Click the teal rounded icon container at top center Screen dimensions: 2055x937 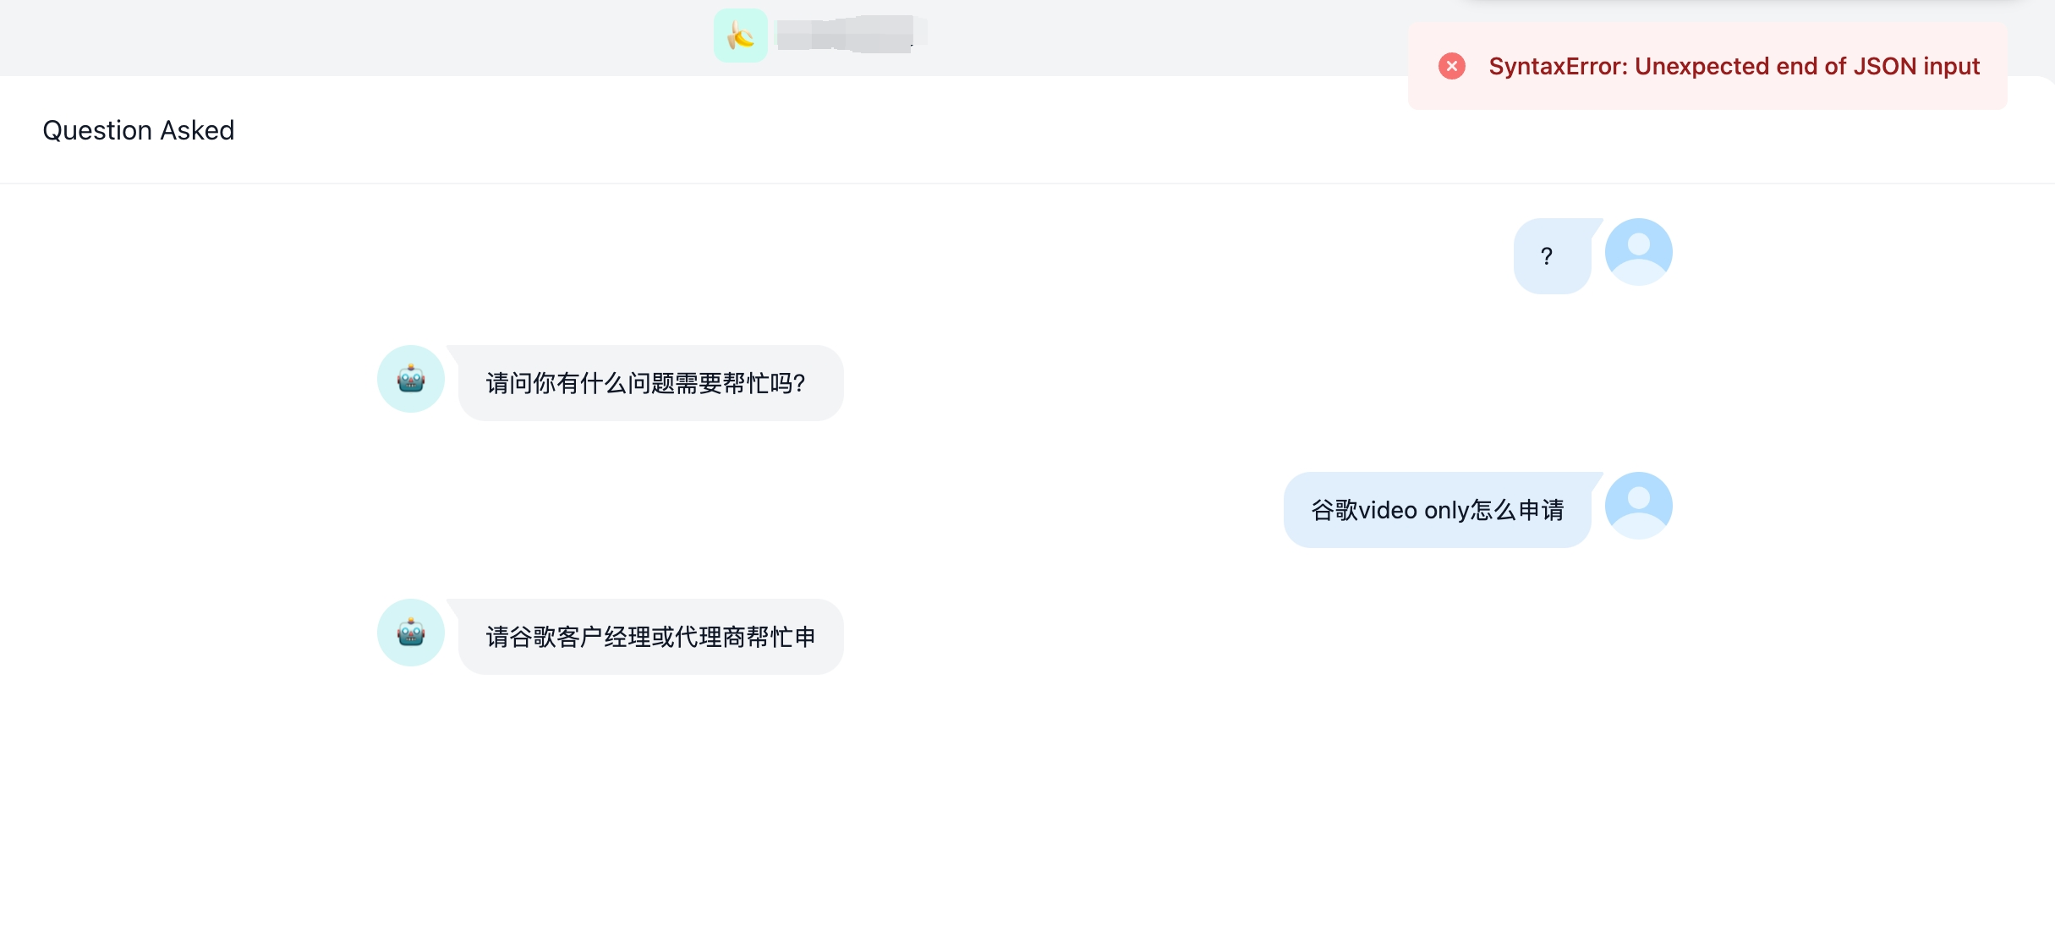[x=740, y=36]
